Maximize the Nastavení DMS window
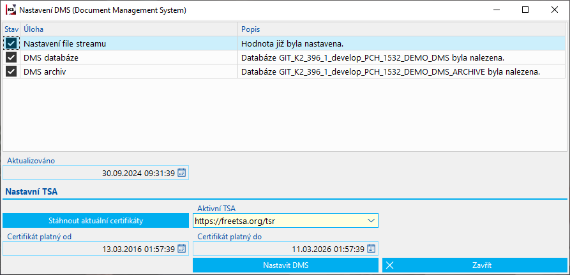Screen dimensions: 570x275 (525, 10)
